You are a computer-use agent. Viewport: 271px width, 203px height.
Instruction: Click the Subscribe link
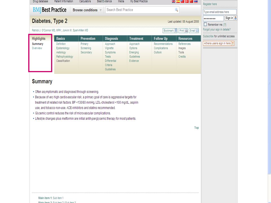[208, 36]
